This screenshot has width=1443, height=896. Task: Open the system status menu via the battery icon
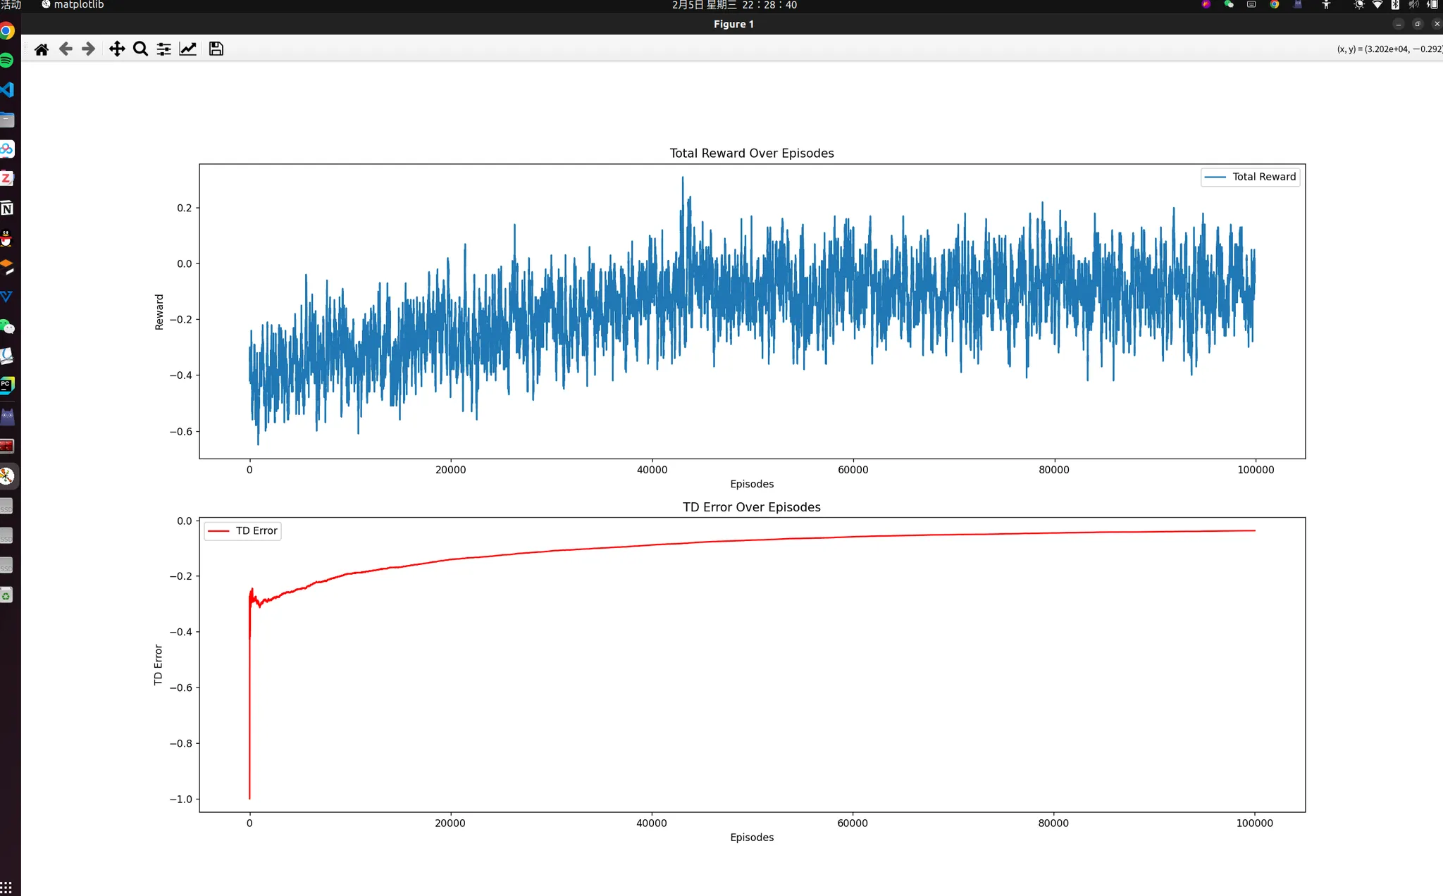[1432, 5]
